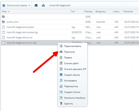Screen dimensions: 139x111
Task: Choose Переместить from context menu
Action: (x=72, y=86)
